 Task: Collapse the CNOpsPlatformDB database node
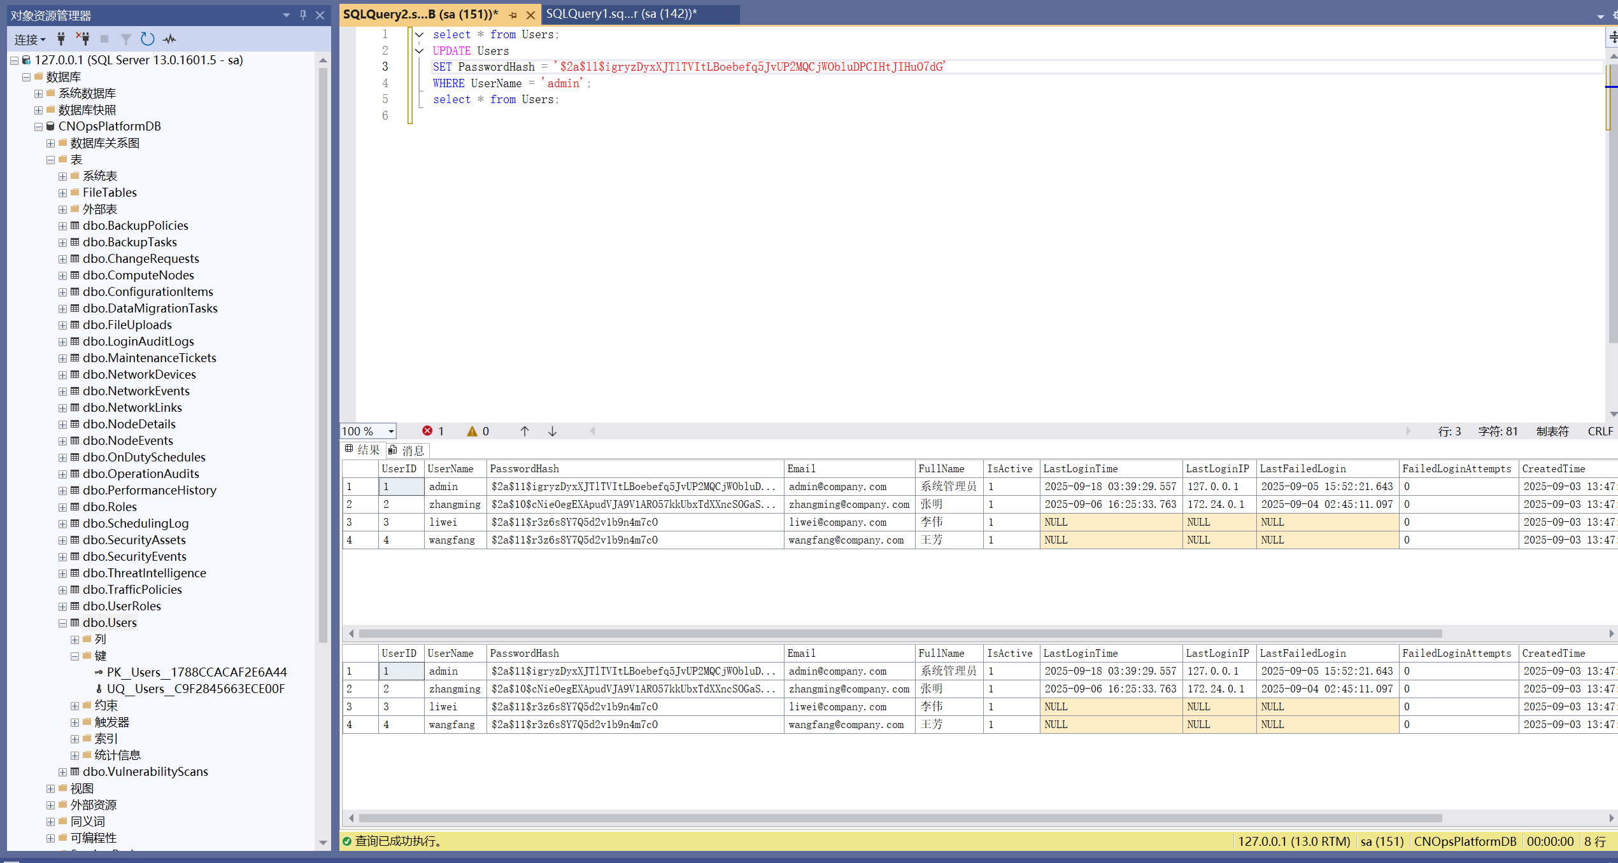coord(38,127)
